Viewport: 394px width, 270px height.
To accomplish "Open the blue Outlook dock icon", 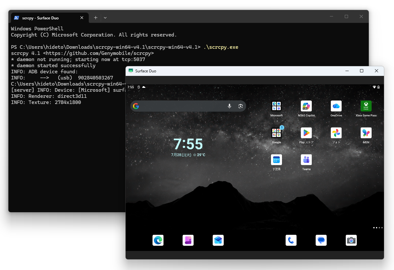I will pos(218,240).
